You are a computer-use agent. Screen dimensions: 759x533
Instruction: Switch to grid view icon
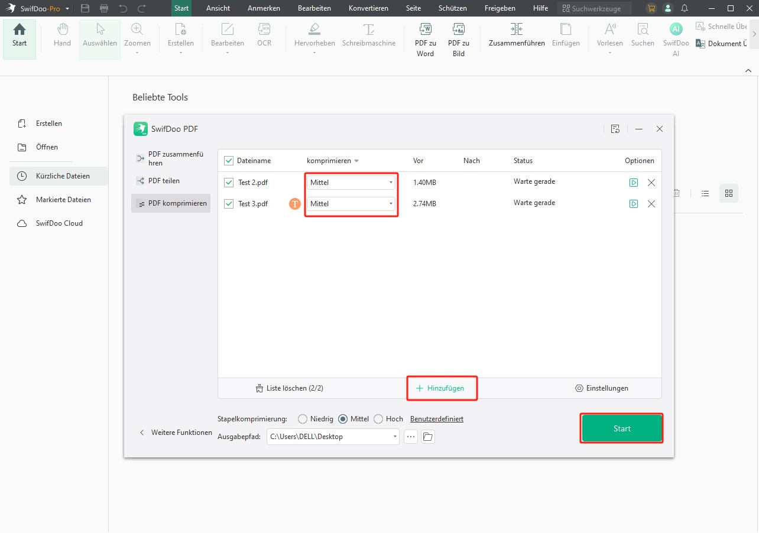pos(728,193)
